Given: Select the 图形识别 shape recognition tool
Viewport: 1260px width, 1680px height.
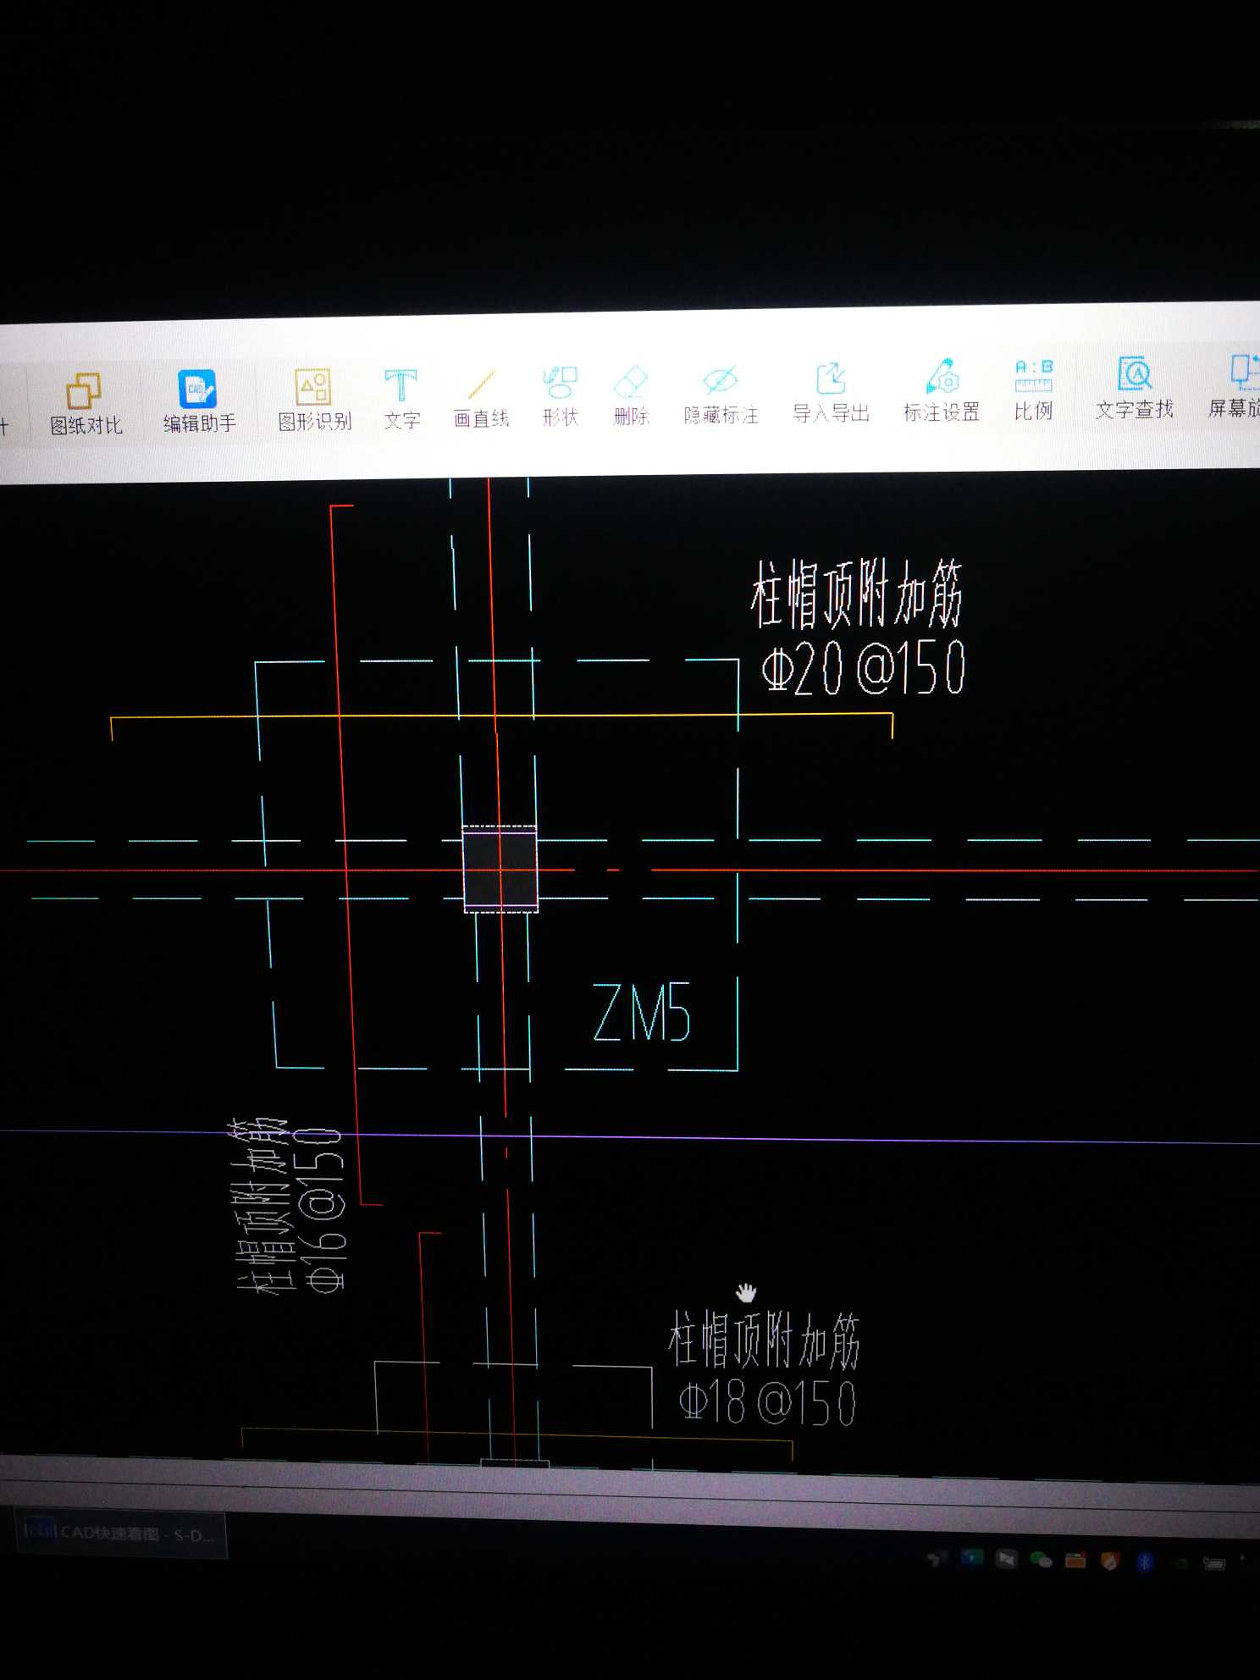Looking at the screenshot, I should click(314, 400).
